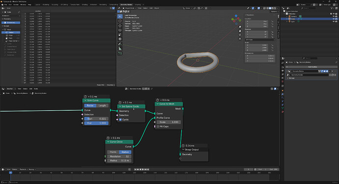Viewport: 339px width, 184px height.
Task: Open the viewport Options dropdown
Action: click(274, 11)
